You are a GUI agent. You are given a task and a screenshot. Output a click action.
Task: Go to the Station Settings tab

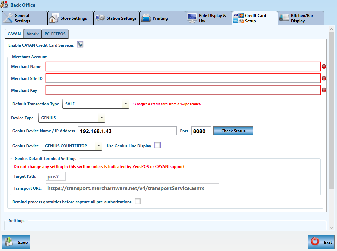click(117, 18)
